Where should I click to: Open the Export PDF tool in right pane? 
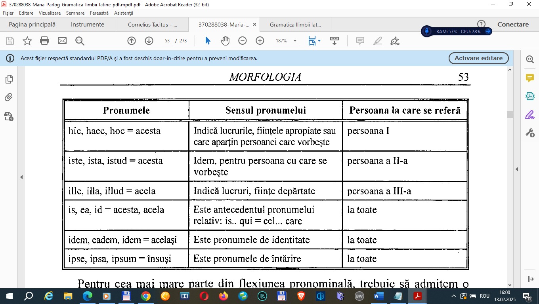[530, 96]
